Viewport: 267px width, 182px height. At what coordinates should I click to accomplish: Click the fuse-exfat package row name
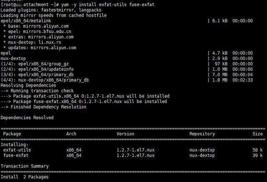[16, 155]
